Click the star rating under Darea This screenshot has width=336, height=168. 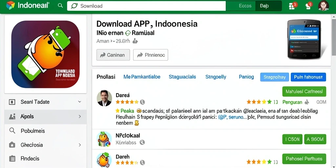(x=127, y=102)
